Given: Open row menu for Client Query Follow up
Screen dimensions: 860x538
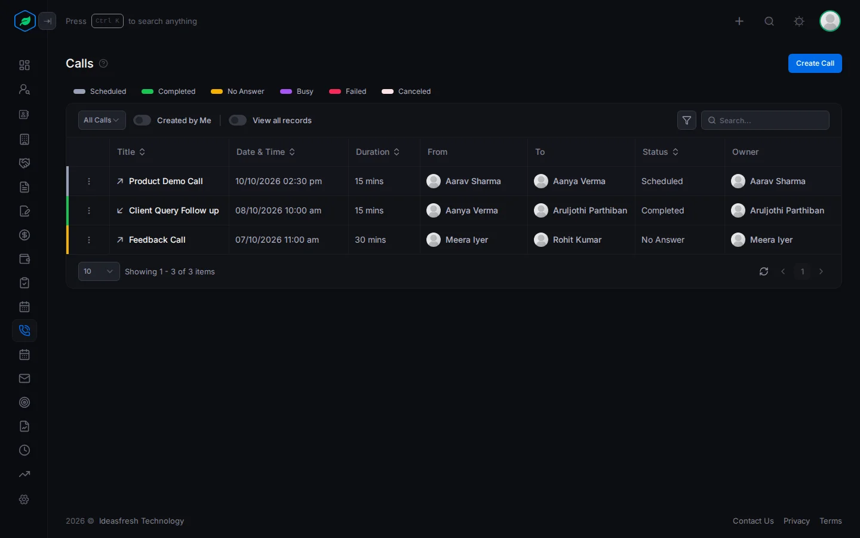Looking at the screenshot, I should click(x=89, y=210).
